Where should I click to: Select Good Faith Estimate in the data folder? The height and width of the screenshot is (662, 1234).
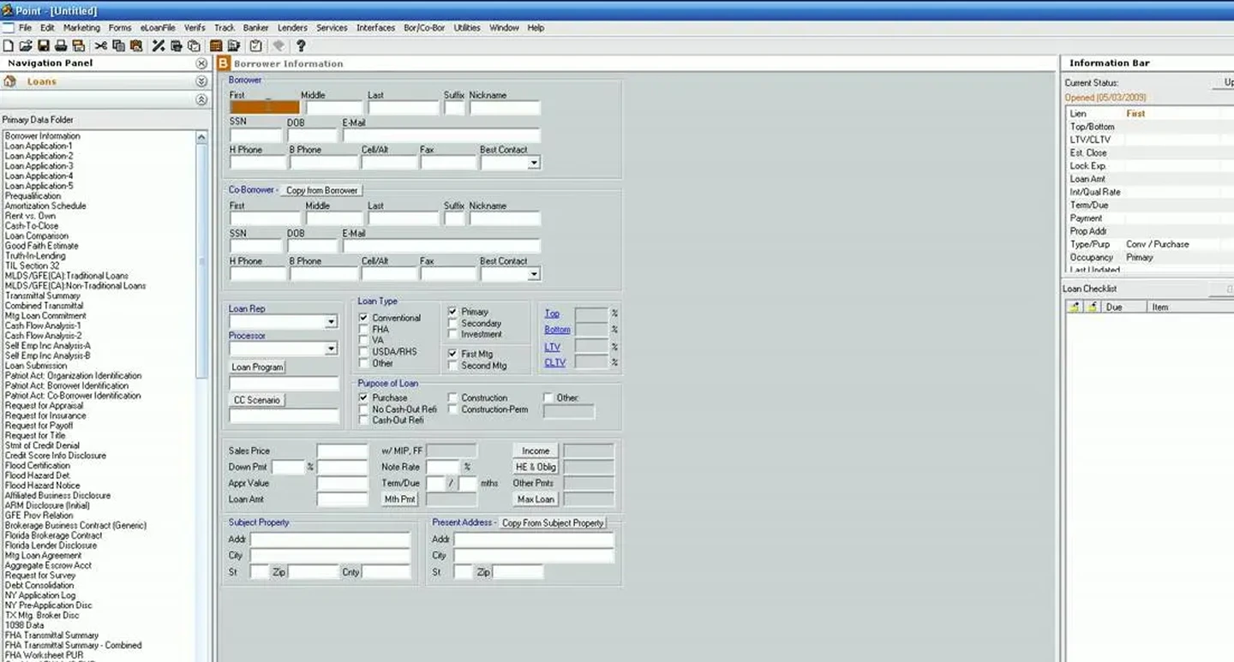(x=39, y=246)
